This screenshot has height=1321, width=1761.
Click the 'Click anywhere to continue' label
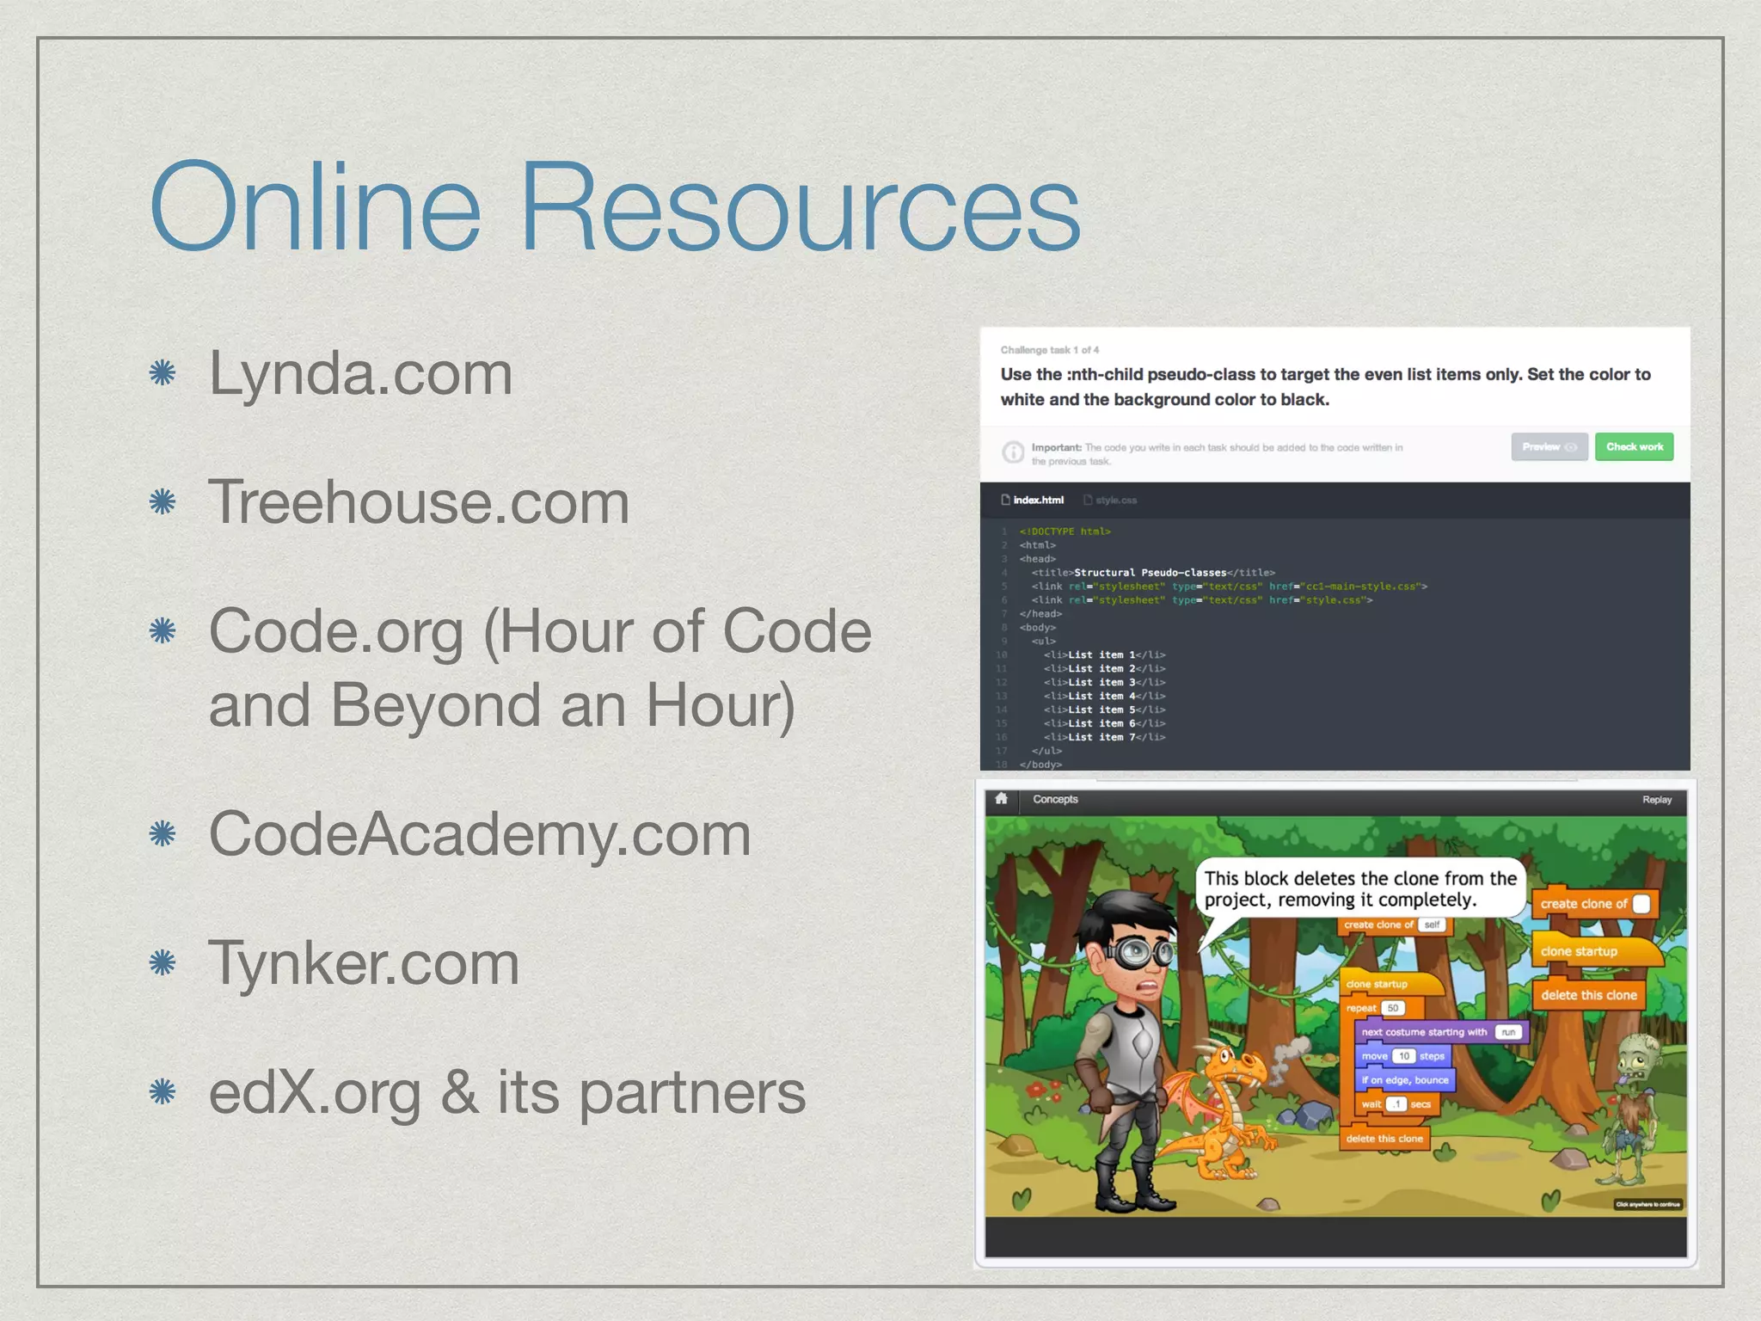pyautogui.click(x=1647, y=1204)
